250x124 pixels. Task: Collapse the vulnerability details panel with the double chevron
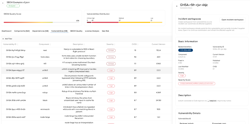pyautogui.click(x=177, y=6)
